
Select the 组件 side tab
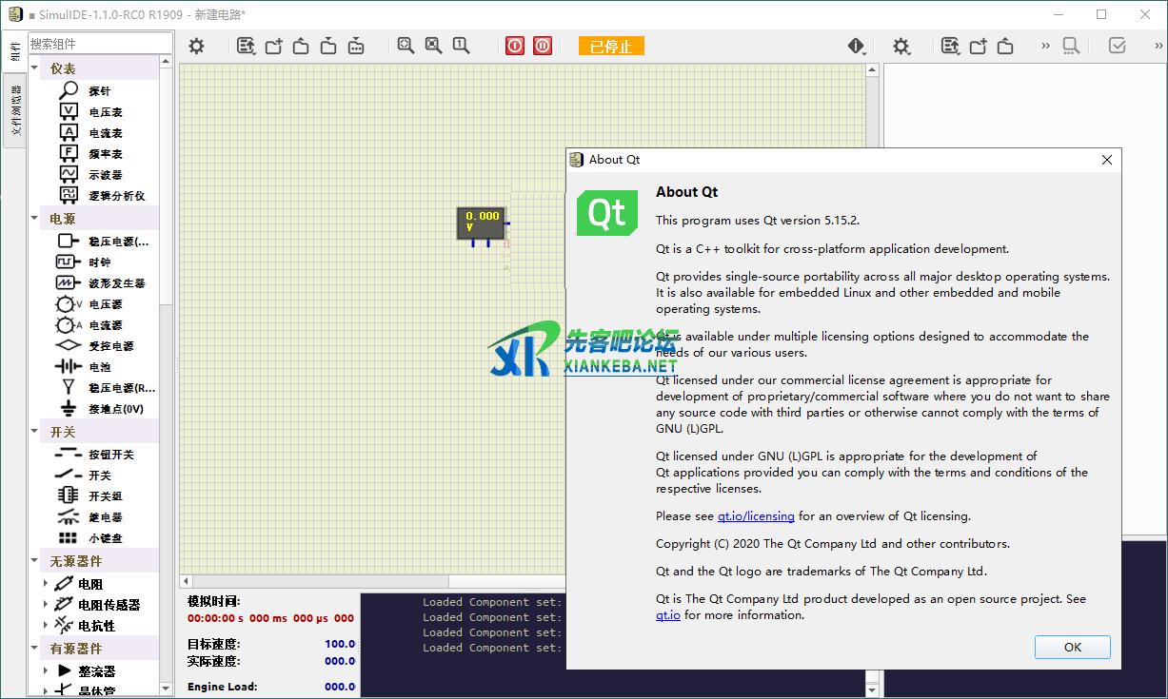pos(15,52)
